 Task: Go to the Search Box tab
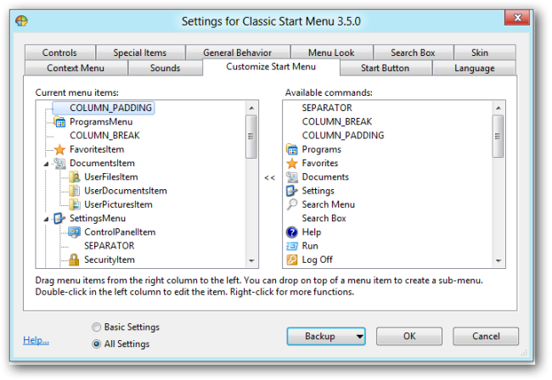pos(413,53)
